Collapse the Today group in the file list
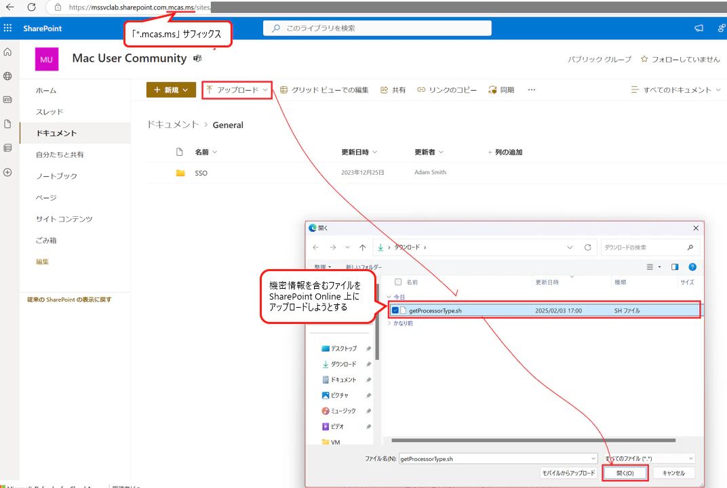The image size is (727, 488). click(x=389, y=297)
